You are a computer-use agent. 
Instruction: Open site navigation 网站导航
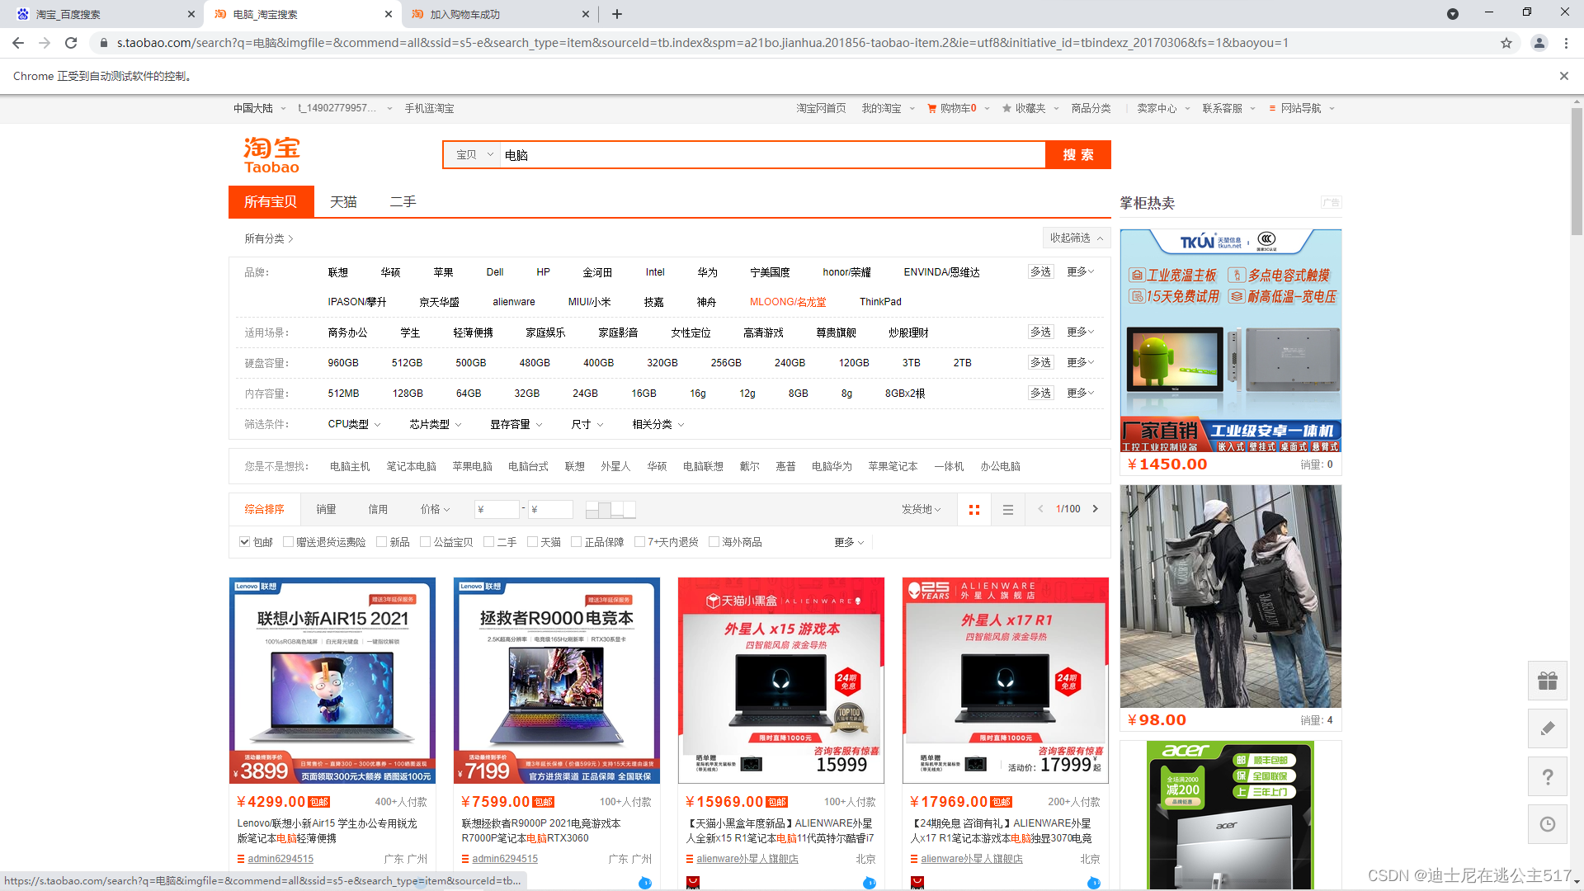(x=1301, y=108)
